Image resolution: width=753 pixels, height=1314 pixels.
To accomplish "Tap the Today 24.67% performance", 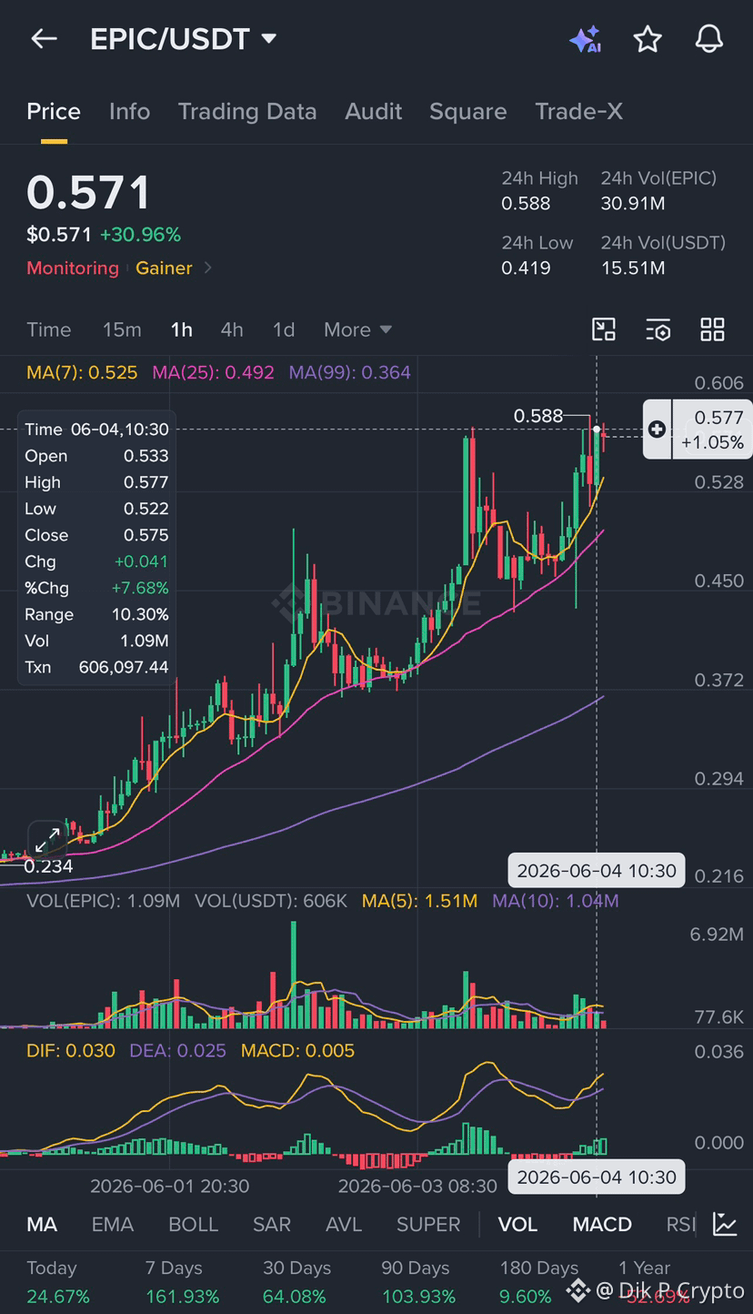I will click(58, 1281).
